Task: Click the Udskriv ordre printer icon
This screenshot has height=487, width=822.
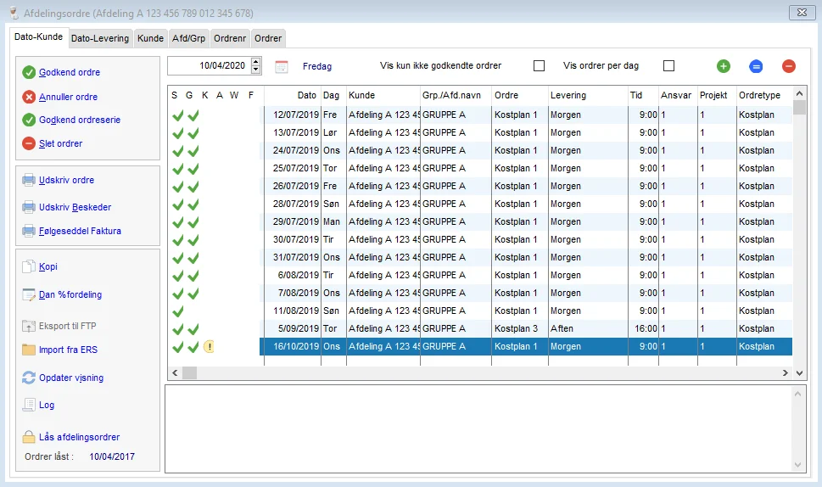Action: (x=29, y=181)
